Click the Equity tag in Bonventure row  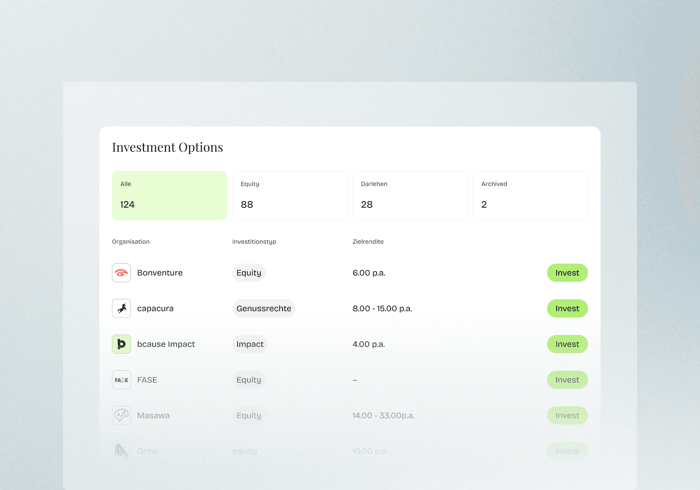click(249, 273)
